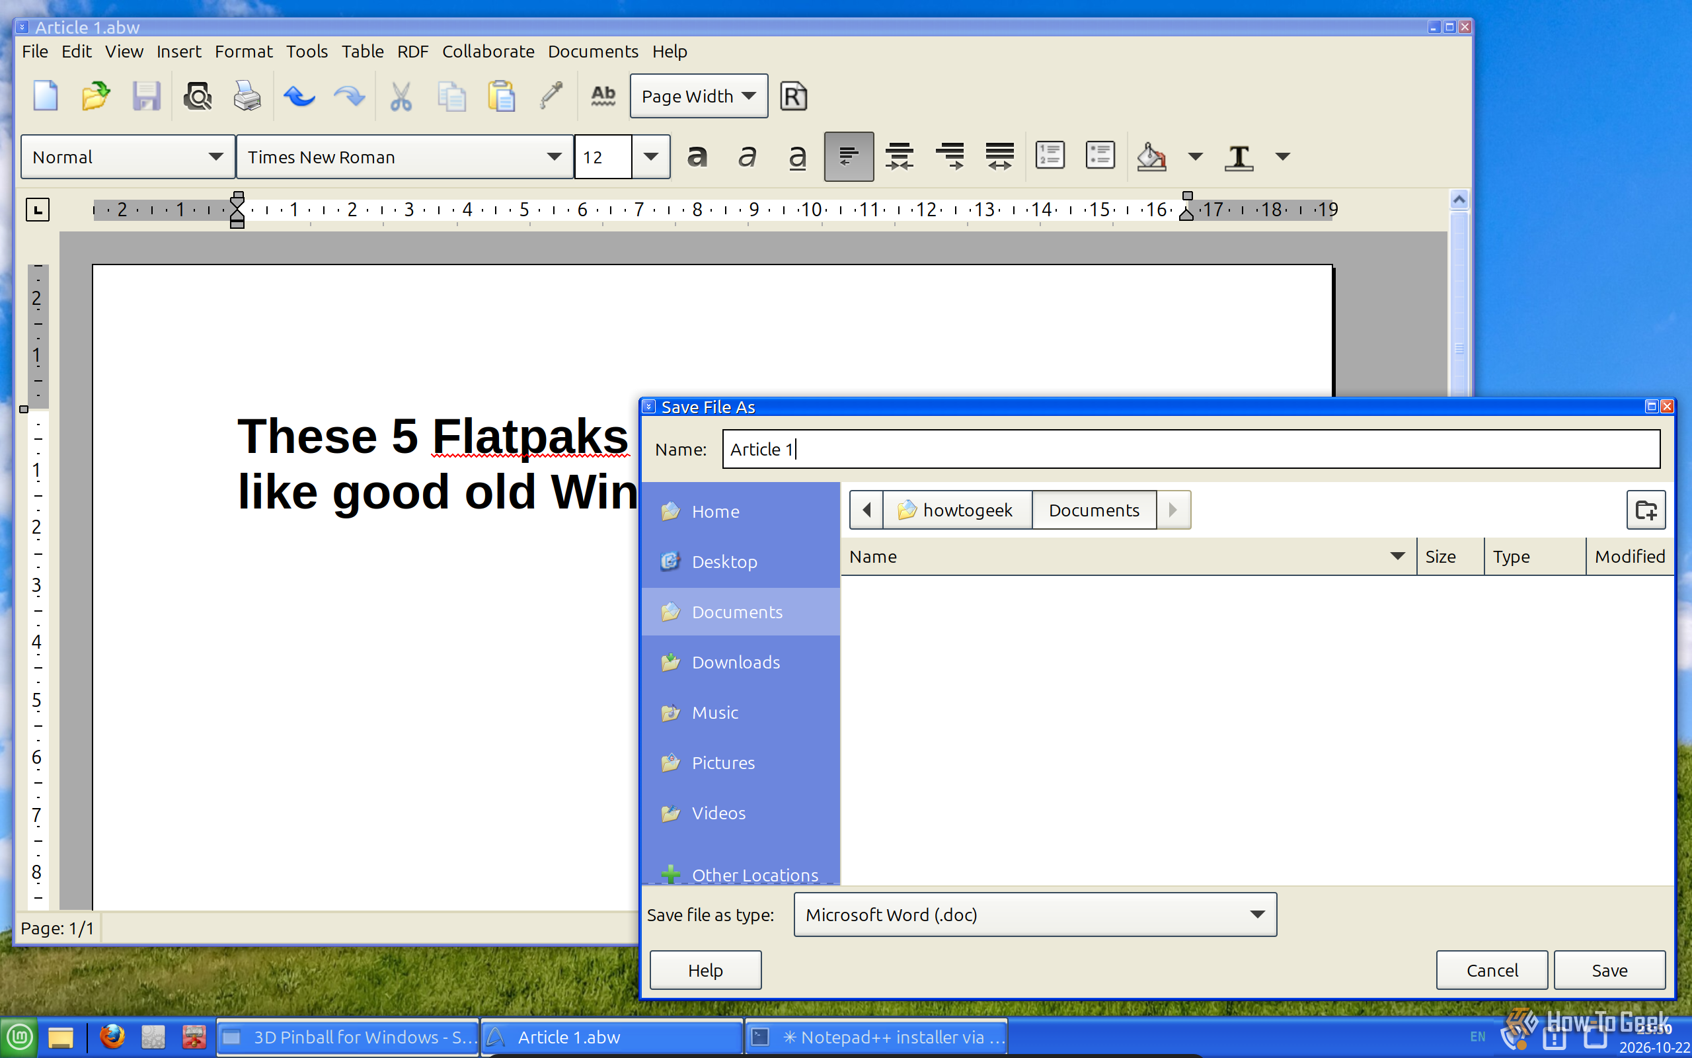Open the RDF menu
Image resolution: width=1692 pixels, height=1058 pixels.
(x=412, y=51)
